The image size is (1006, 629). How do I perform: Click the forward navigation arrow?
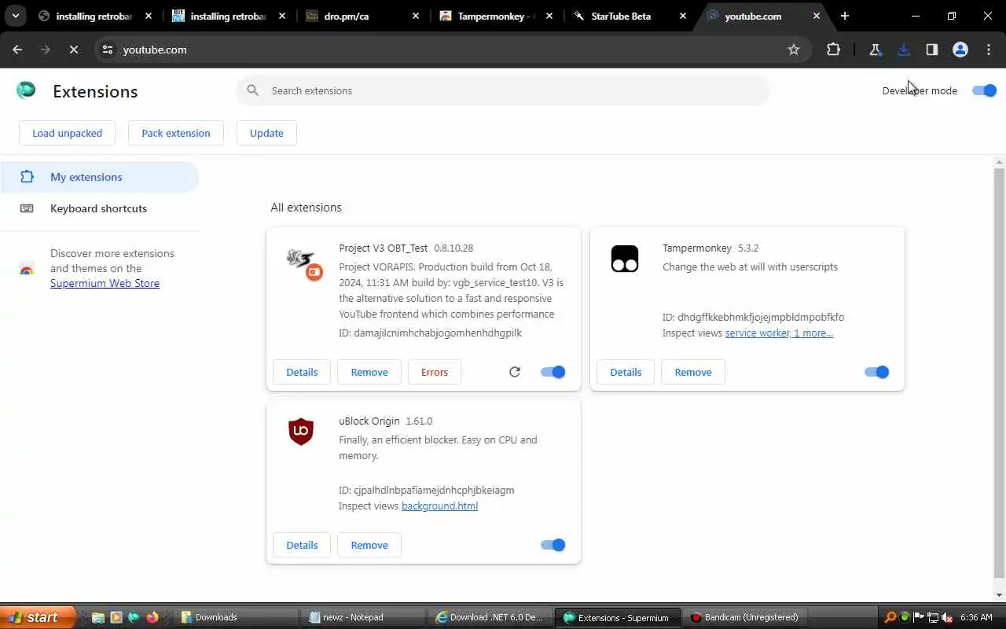[x=45, y=50]
